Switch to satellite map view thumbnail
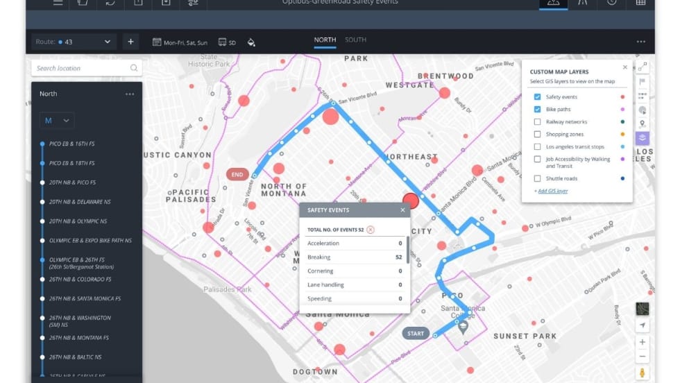The height and width of the screenshot is (383, 680). [x=643, y=309]
